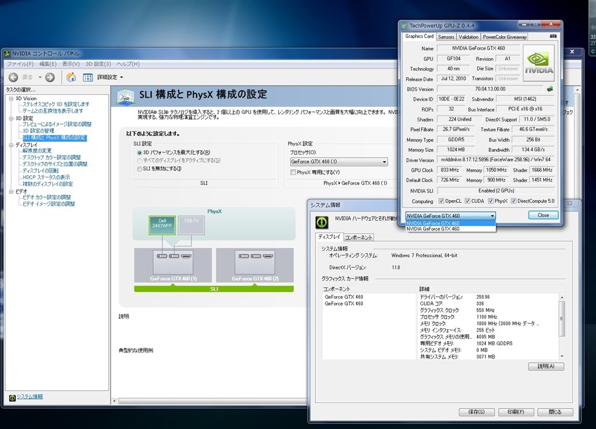
Task: Select the TSB-TV display icon
Action: [x=191, y=225]
